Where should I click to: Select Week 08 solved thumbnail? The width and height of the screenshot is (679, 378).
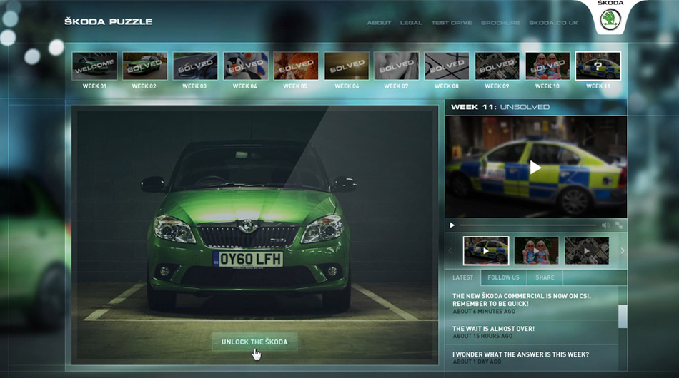(x=447, y=66)
